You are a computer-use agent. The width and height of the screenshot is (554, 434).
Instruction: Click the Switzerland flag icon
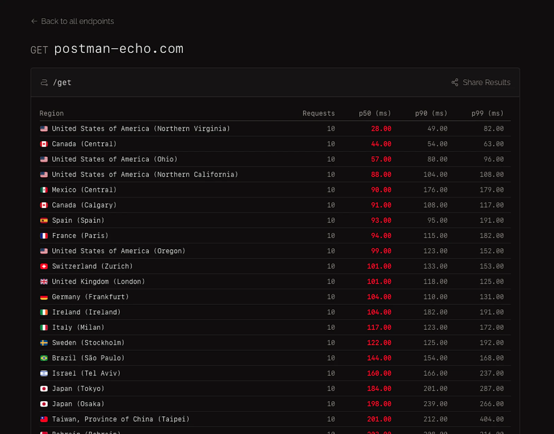[x=44, y=266]
